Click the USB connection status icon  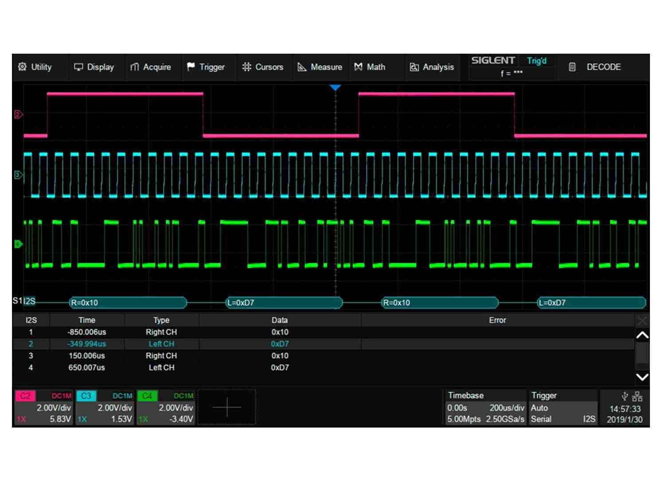click(625, 396)
